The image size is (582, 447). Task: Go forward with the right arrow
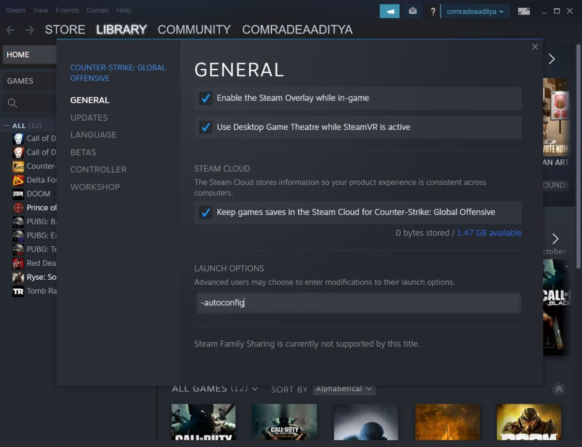click(30, 30)
